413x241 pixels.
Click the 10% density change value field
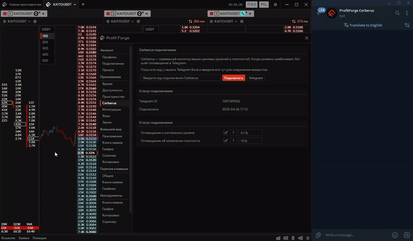tap(250, 141)
